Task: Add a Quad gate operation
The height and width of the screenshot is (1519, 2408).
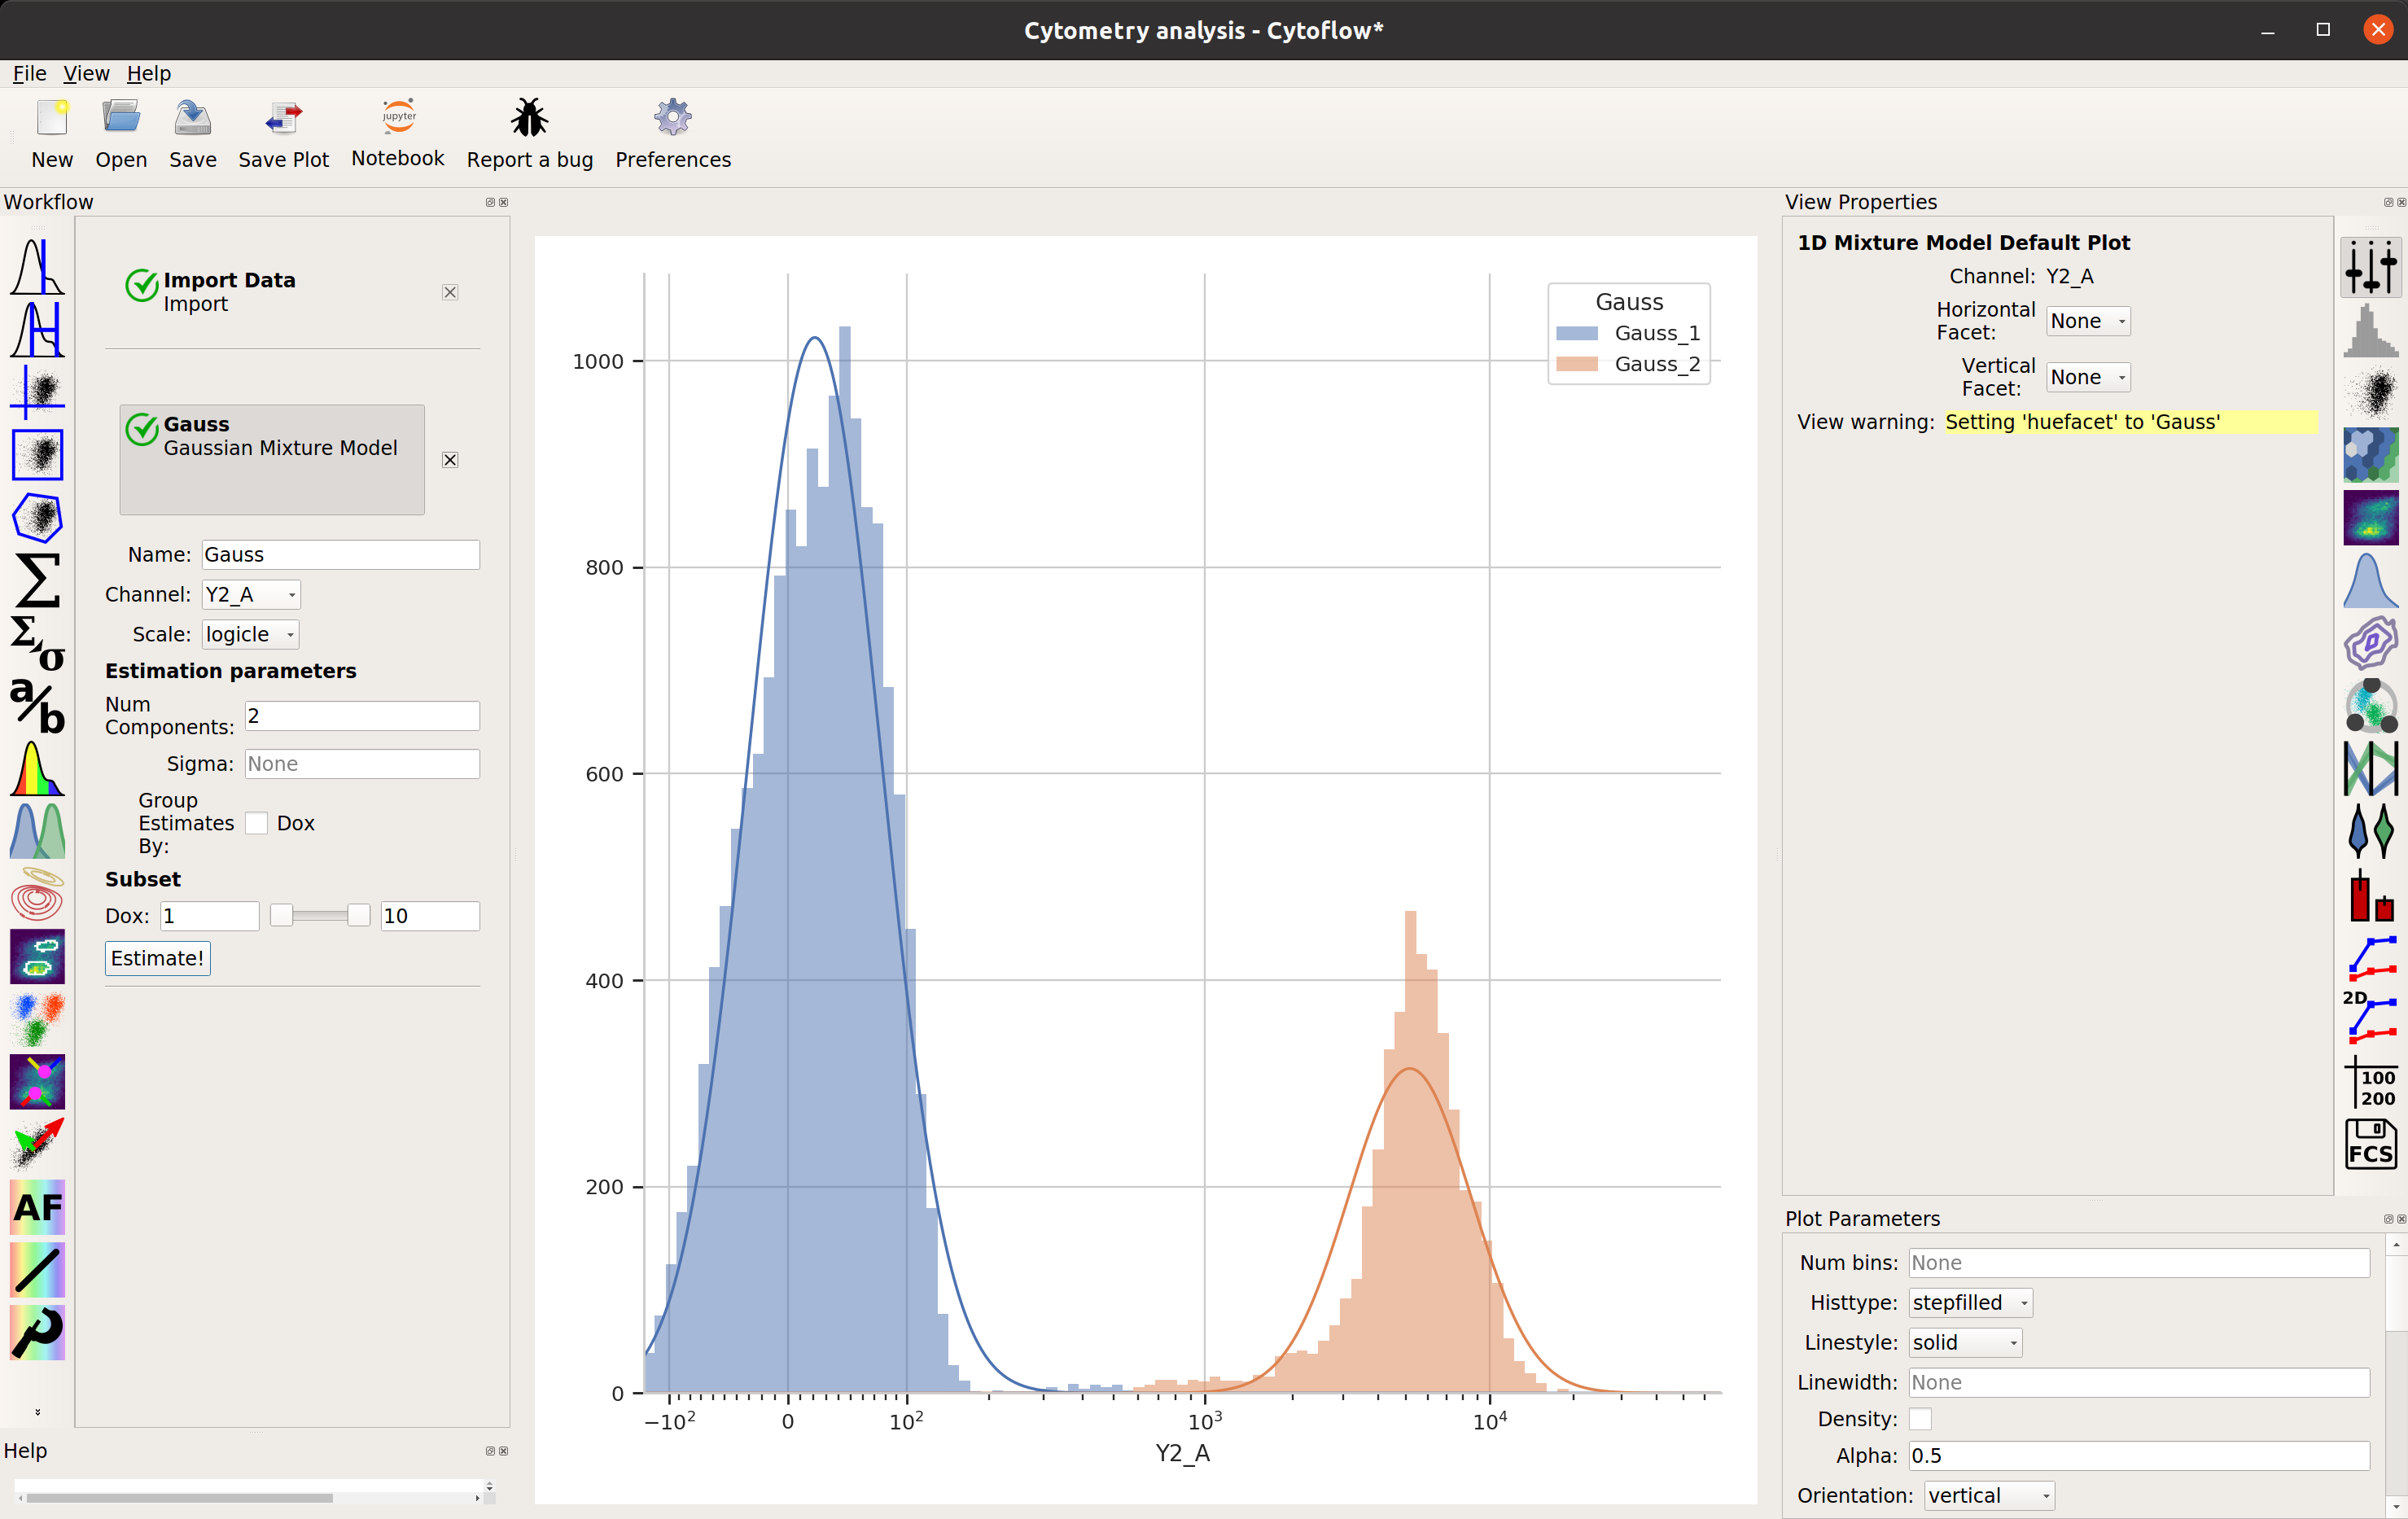Action: tap(37, 392)
